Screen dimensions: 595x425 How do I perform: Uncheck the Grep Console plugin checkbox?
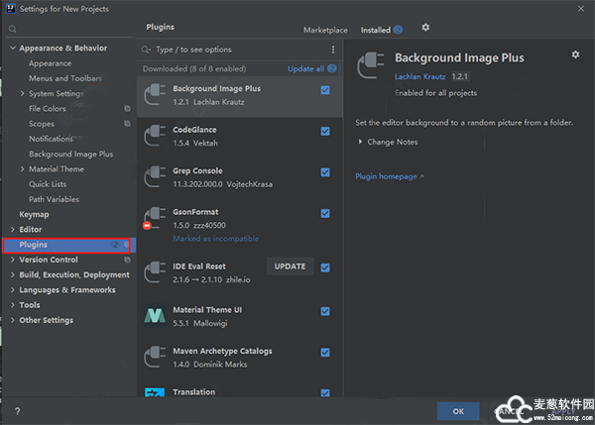click(325, 171)
